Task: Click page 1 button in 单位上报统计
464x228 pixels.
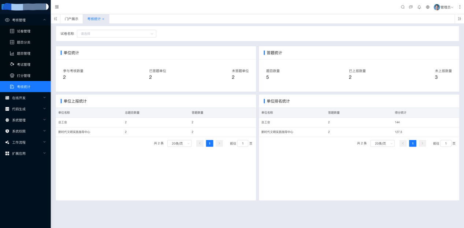Action: click(209, 144)
